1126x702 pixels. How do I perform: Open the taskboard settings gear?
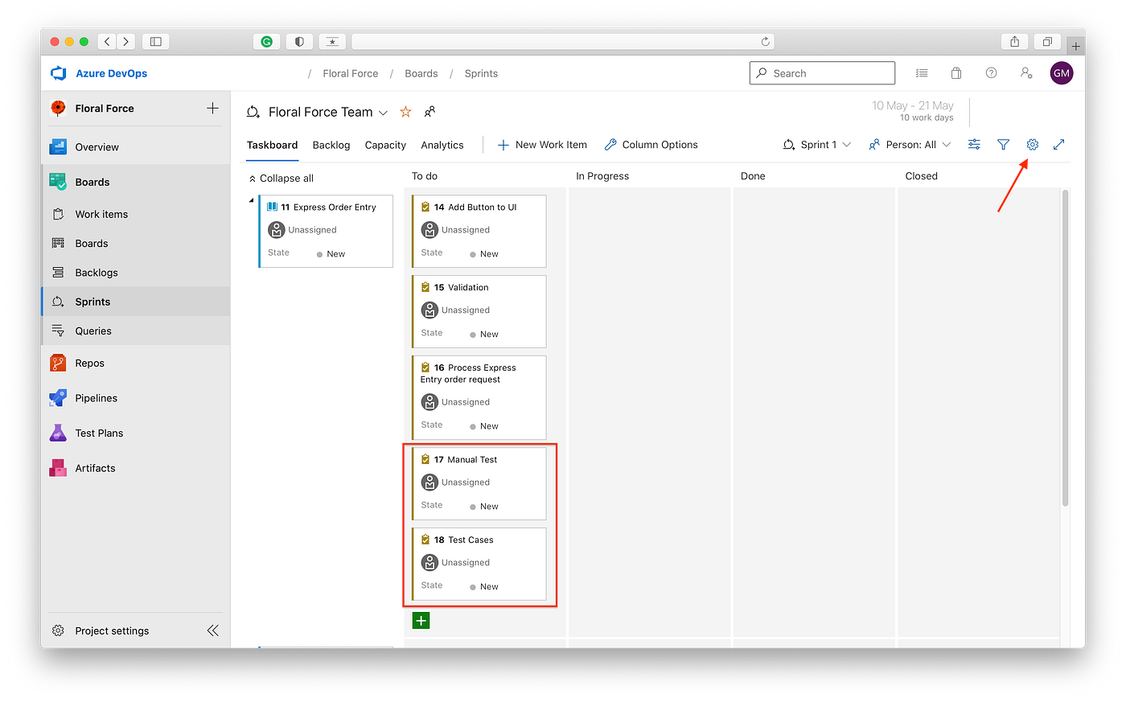pos(1032,144)
